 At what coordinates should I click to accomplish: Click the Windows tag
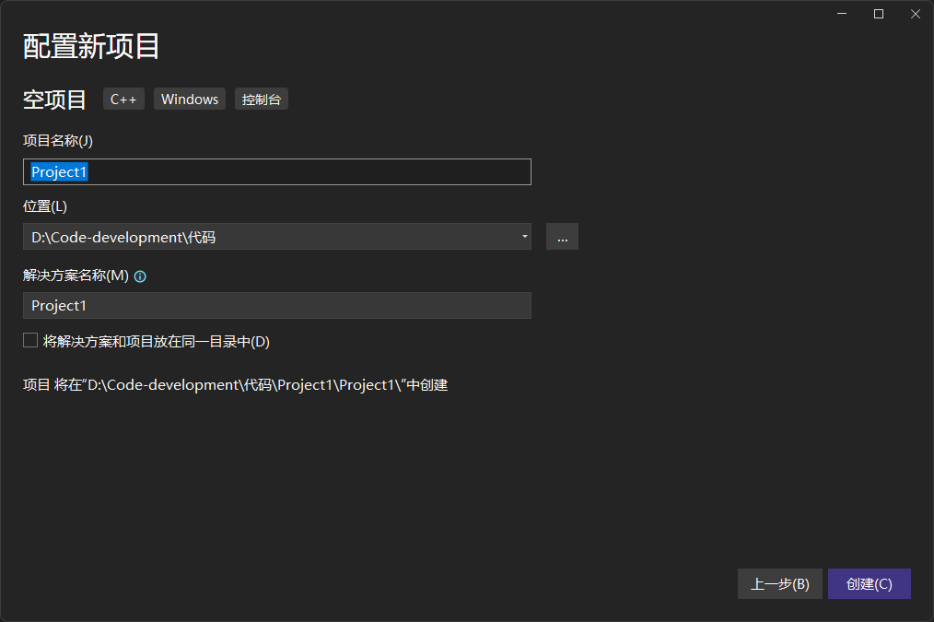[x=190, y=100]
